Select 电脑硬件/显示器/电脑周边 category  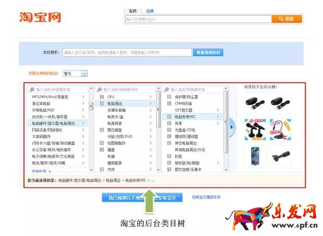pos(53,123)
